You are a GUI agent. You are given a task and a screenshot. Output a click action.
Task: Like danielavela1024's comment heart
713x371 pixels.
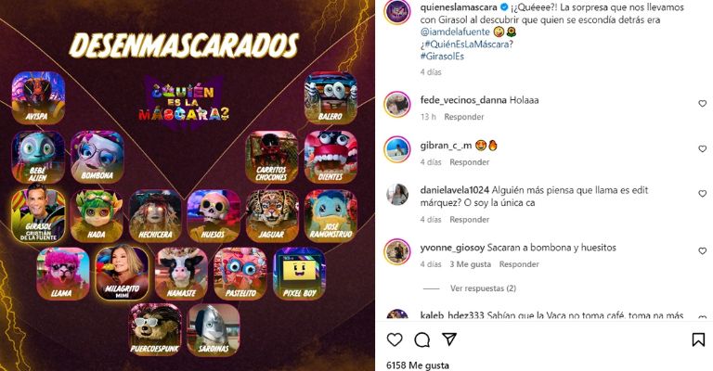pyautogui.click(x=703, y=194)
